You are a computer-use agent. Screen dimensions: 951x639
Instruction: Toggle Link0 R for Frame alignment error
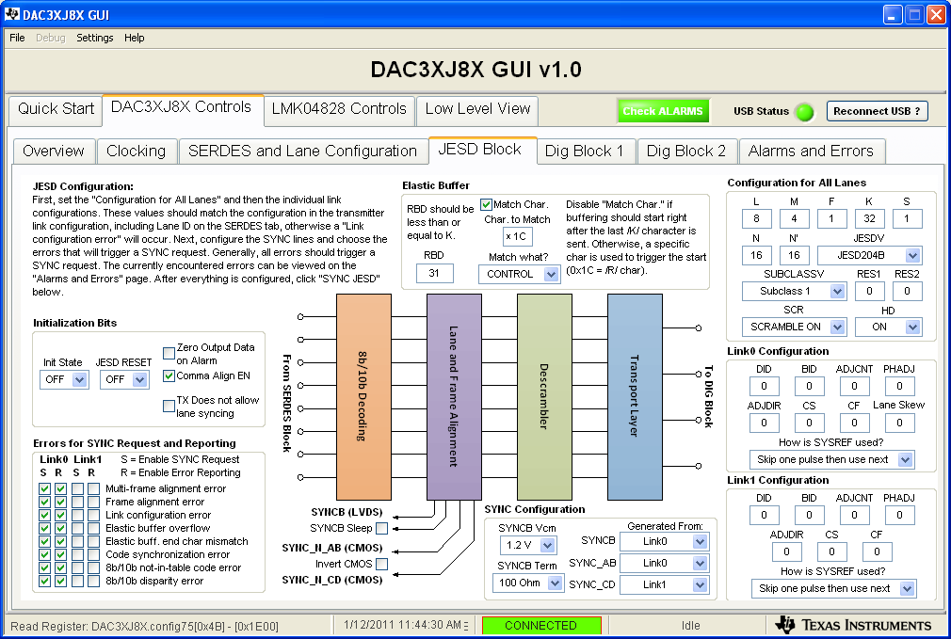pyautogui.click(x=60, y=502)
